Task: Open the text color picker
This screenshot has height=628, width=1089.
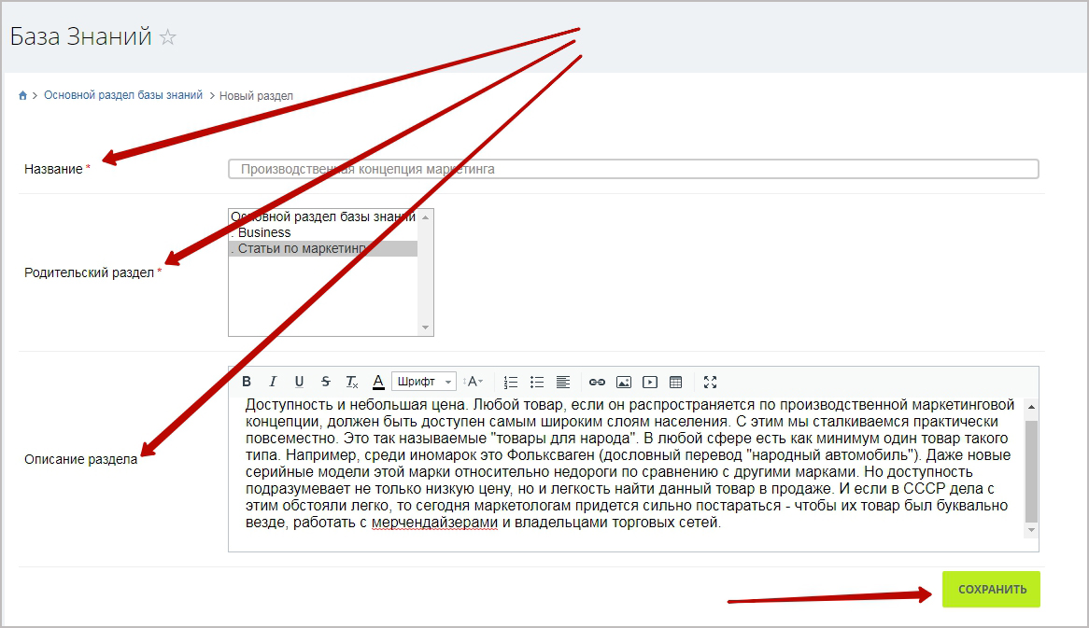Action: [378, 382]
